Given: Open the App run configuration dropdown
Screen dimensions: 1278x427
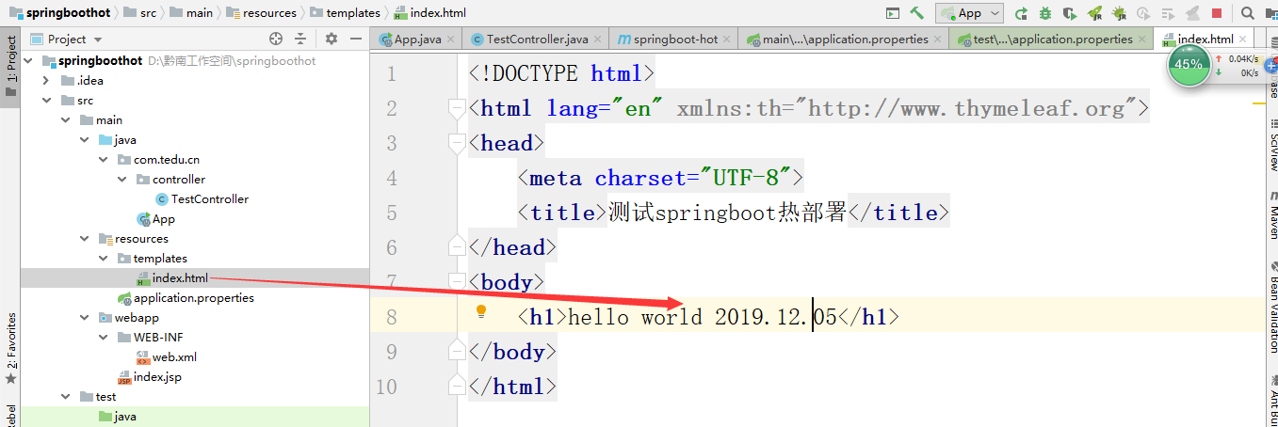Looking at the screenshot, I should pos(969,13).
